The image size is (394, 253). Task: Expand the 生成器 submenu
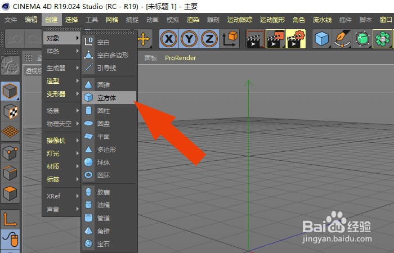(x=61, y=68)
